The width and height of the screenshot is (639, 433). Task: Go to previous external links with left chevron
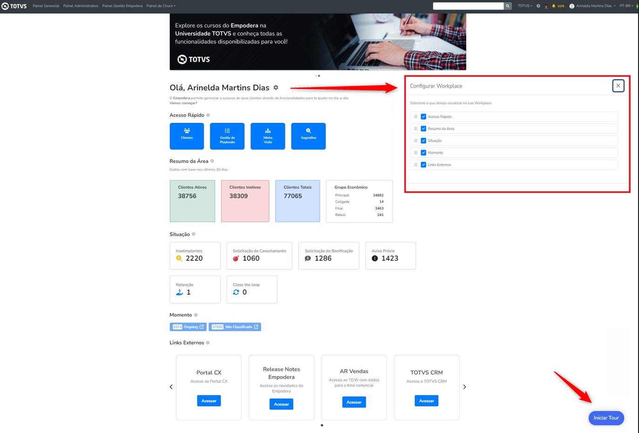coord(171,387)
